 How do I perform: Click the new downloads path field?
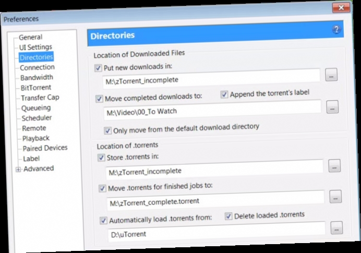[x=211, y=78]
